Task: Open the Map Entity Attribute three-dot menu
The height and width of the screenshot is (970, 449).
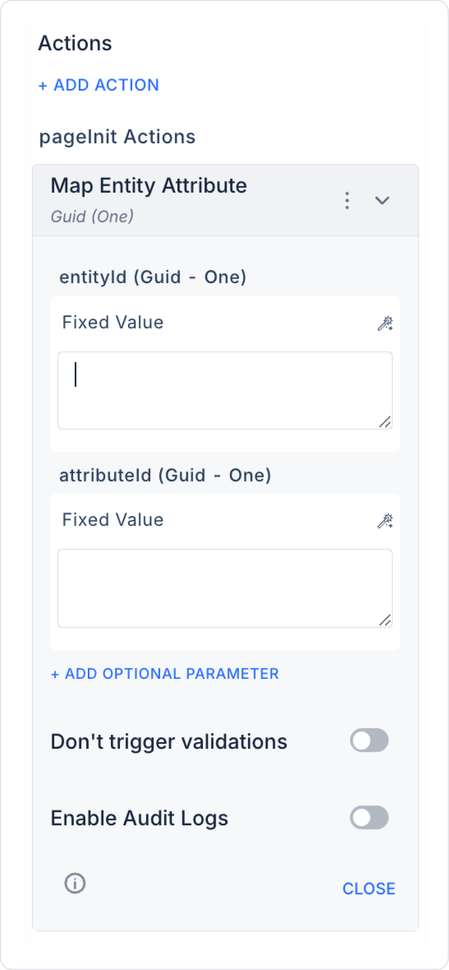Action: [347, 200]
